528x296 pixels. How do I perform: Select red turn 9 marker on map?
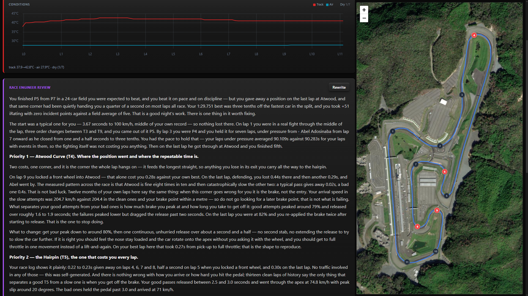coord(437,210)
